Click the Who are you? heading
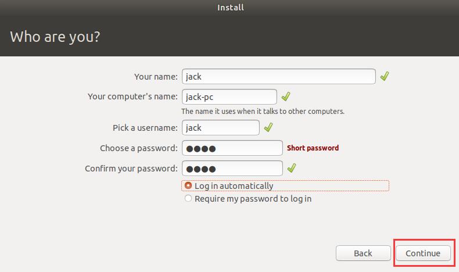 [55, 37]
